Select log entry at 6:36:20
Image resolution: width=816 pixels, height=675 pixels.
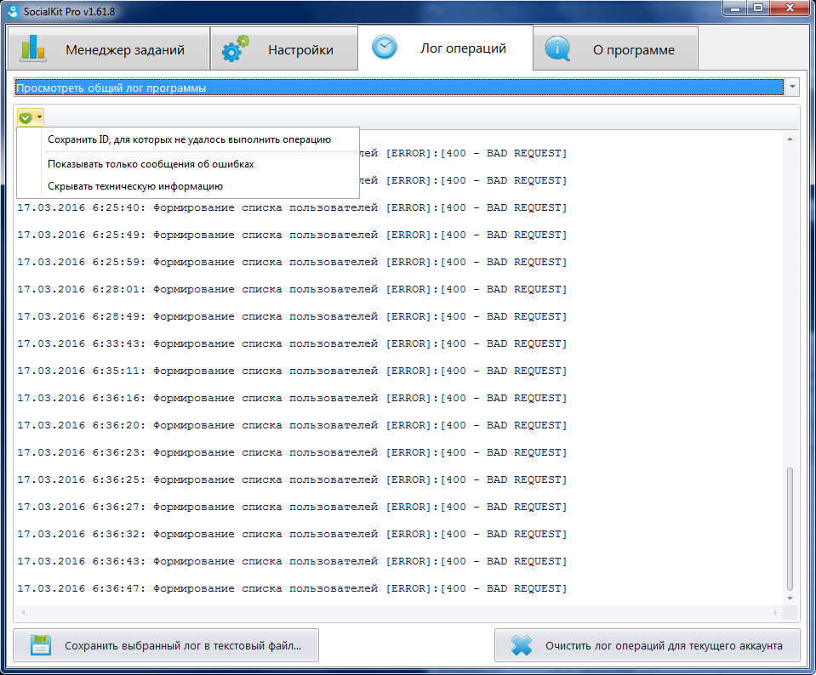(x=292, y=425)
